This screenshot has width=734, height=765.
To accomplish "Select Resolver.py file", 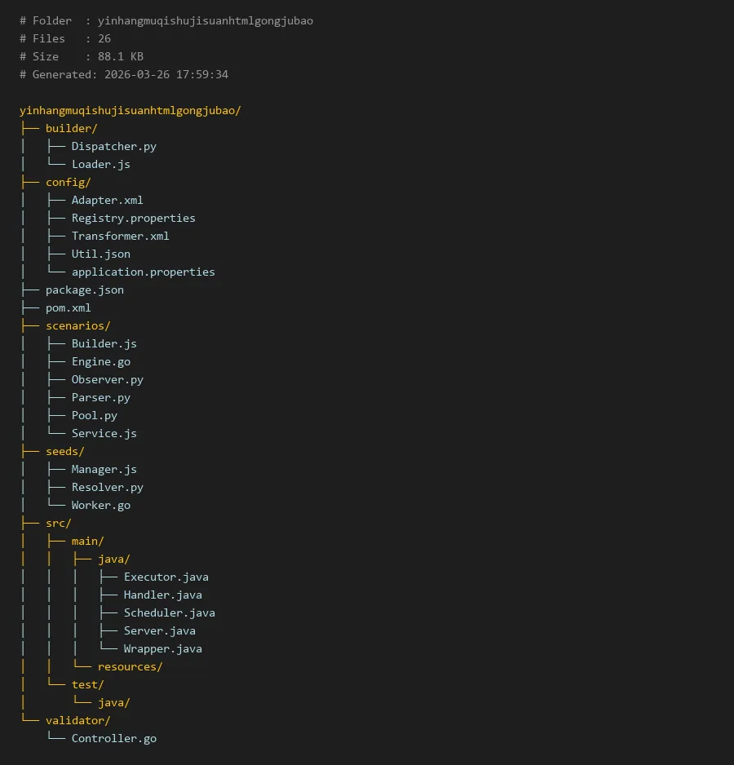I will 107,487.
